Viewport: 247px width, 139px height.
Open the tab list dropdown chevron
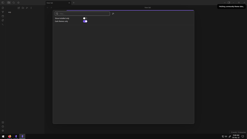(x=225, y=3)
